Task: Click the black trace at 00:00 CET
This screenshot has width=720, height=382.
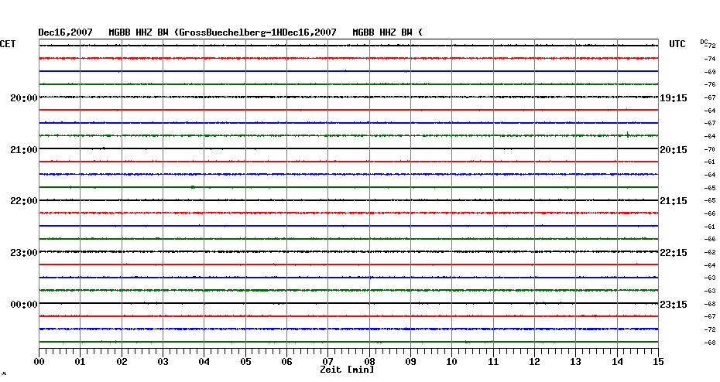Action: pos(348,303)
